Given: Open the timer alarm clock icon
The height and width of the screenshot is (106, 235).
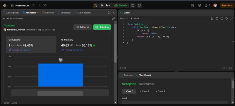Looking at the screenshot, I should (x=133, y=5).
